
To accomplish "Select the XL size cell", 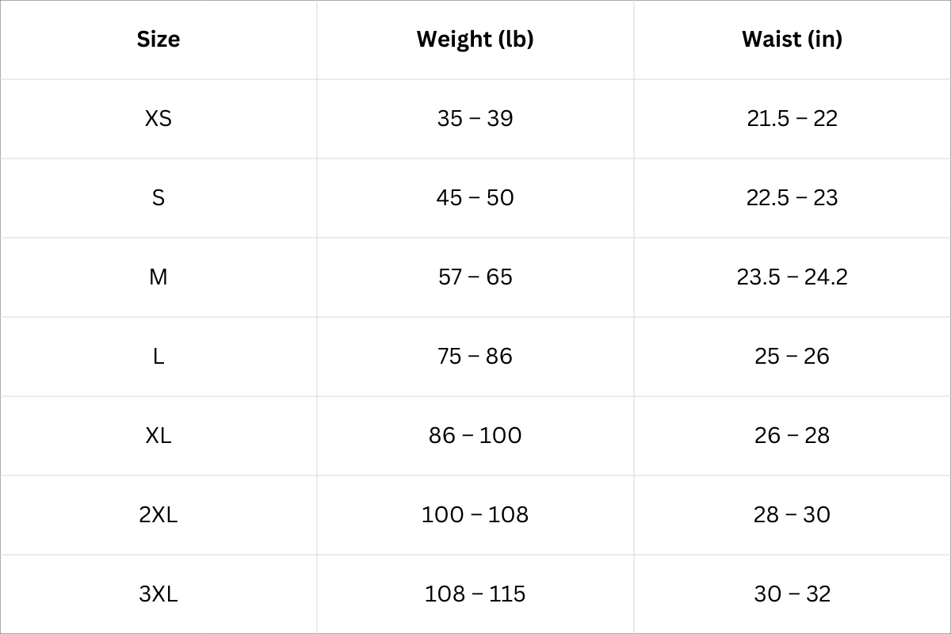I will (x=158, y=435).
